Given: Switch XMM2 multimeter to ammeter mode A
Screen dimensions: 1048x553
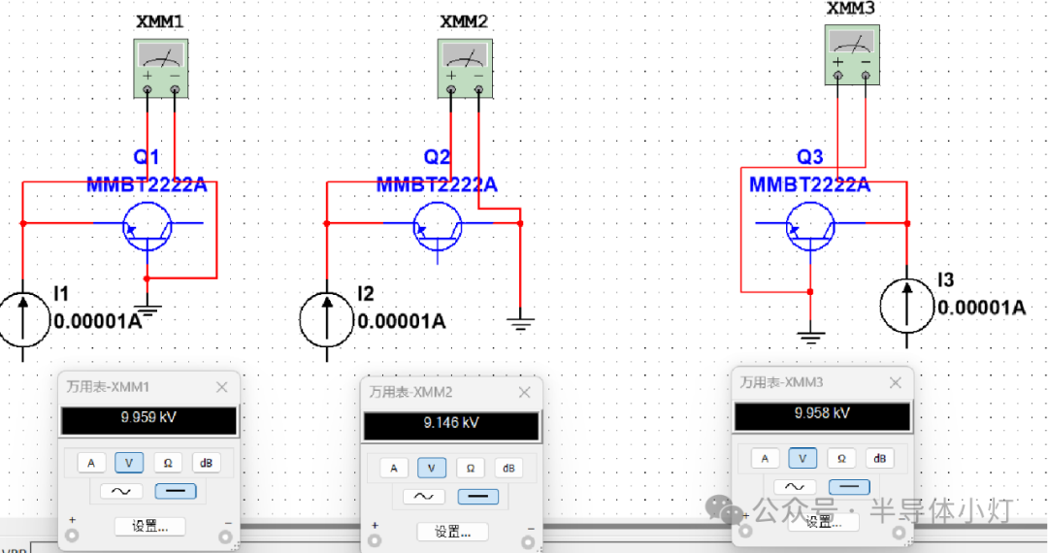Looking at the screenshot, I should [x=394, y=469].
